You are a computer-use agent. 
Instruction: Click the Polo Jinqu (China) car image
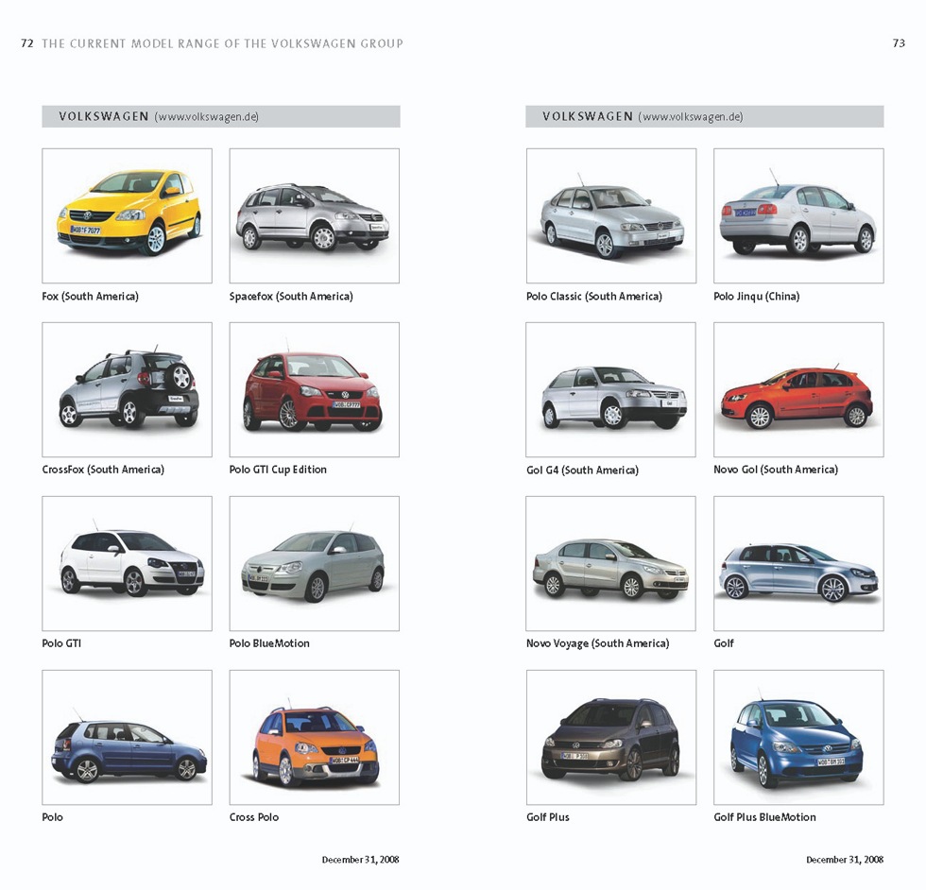798,215
